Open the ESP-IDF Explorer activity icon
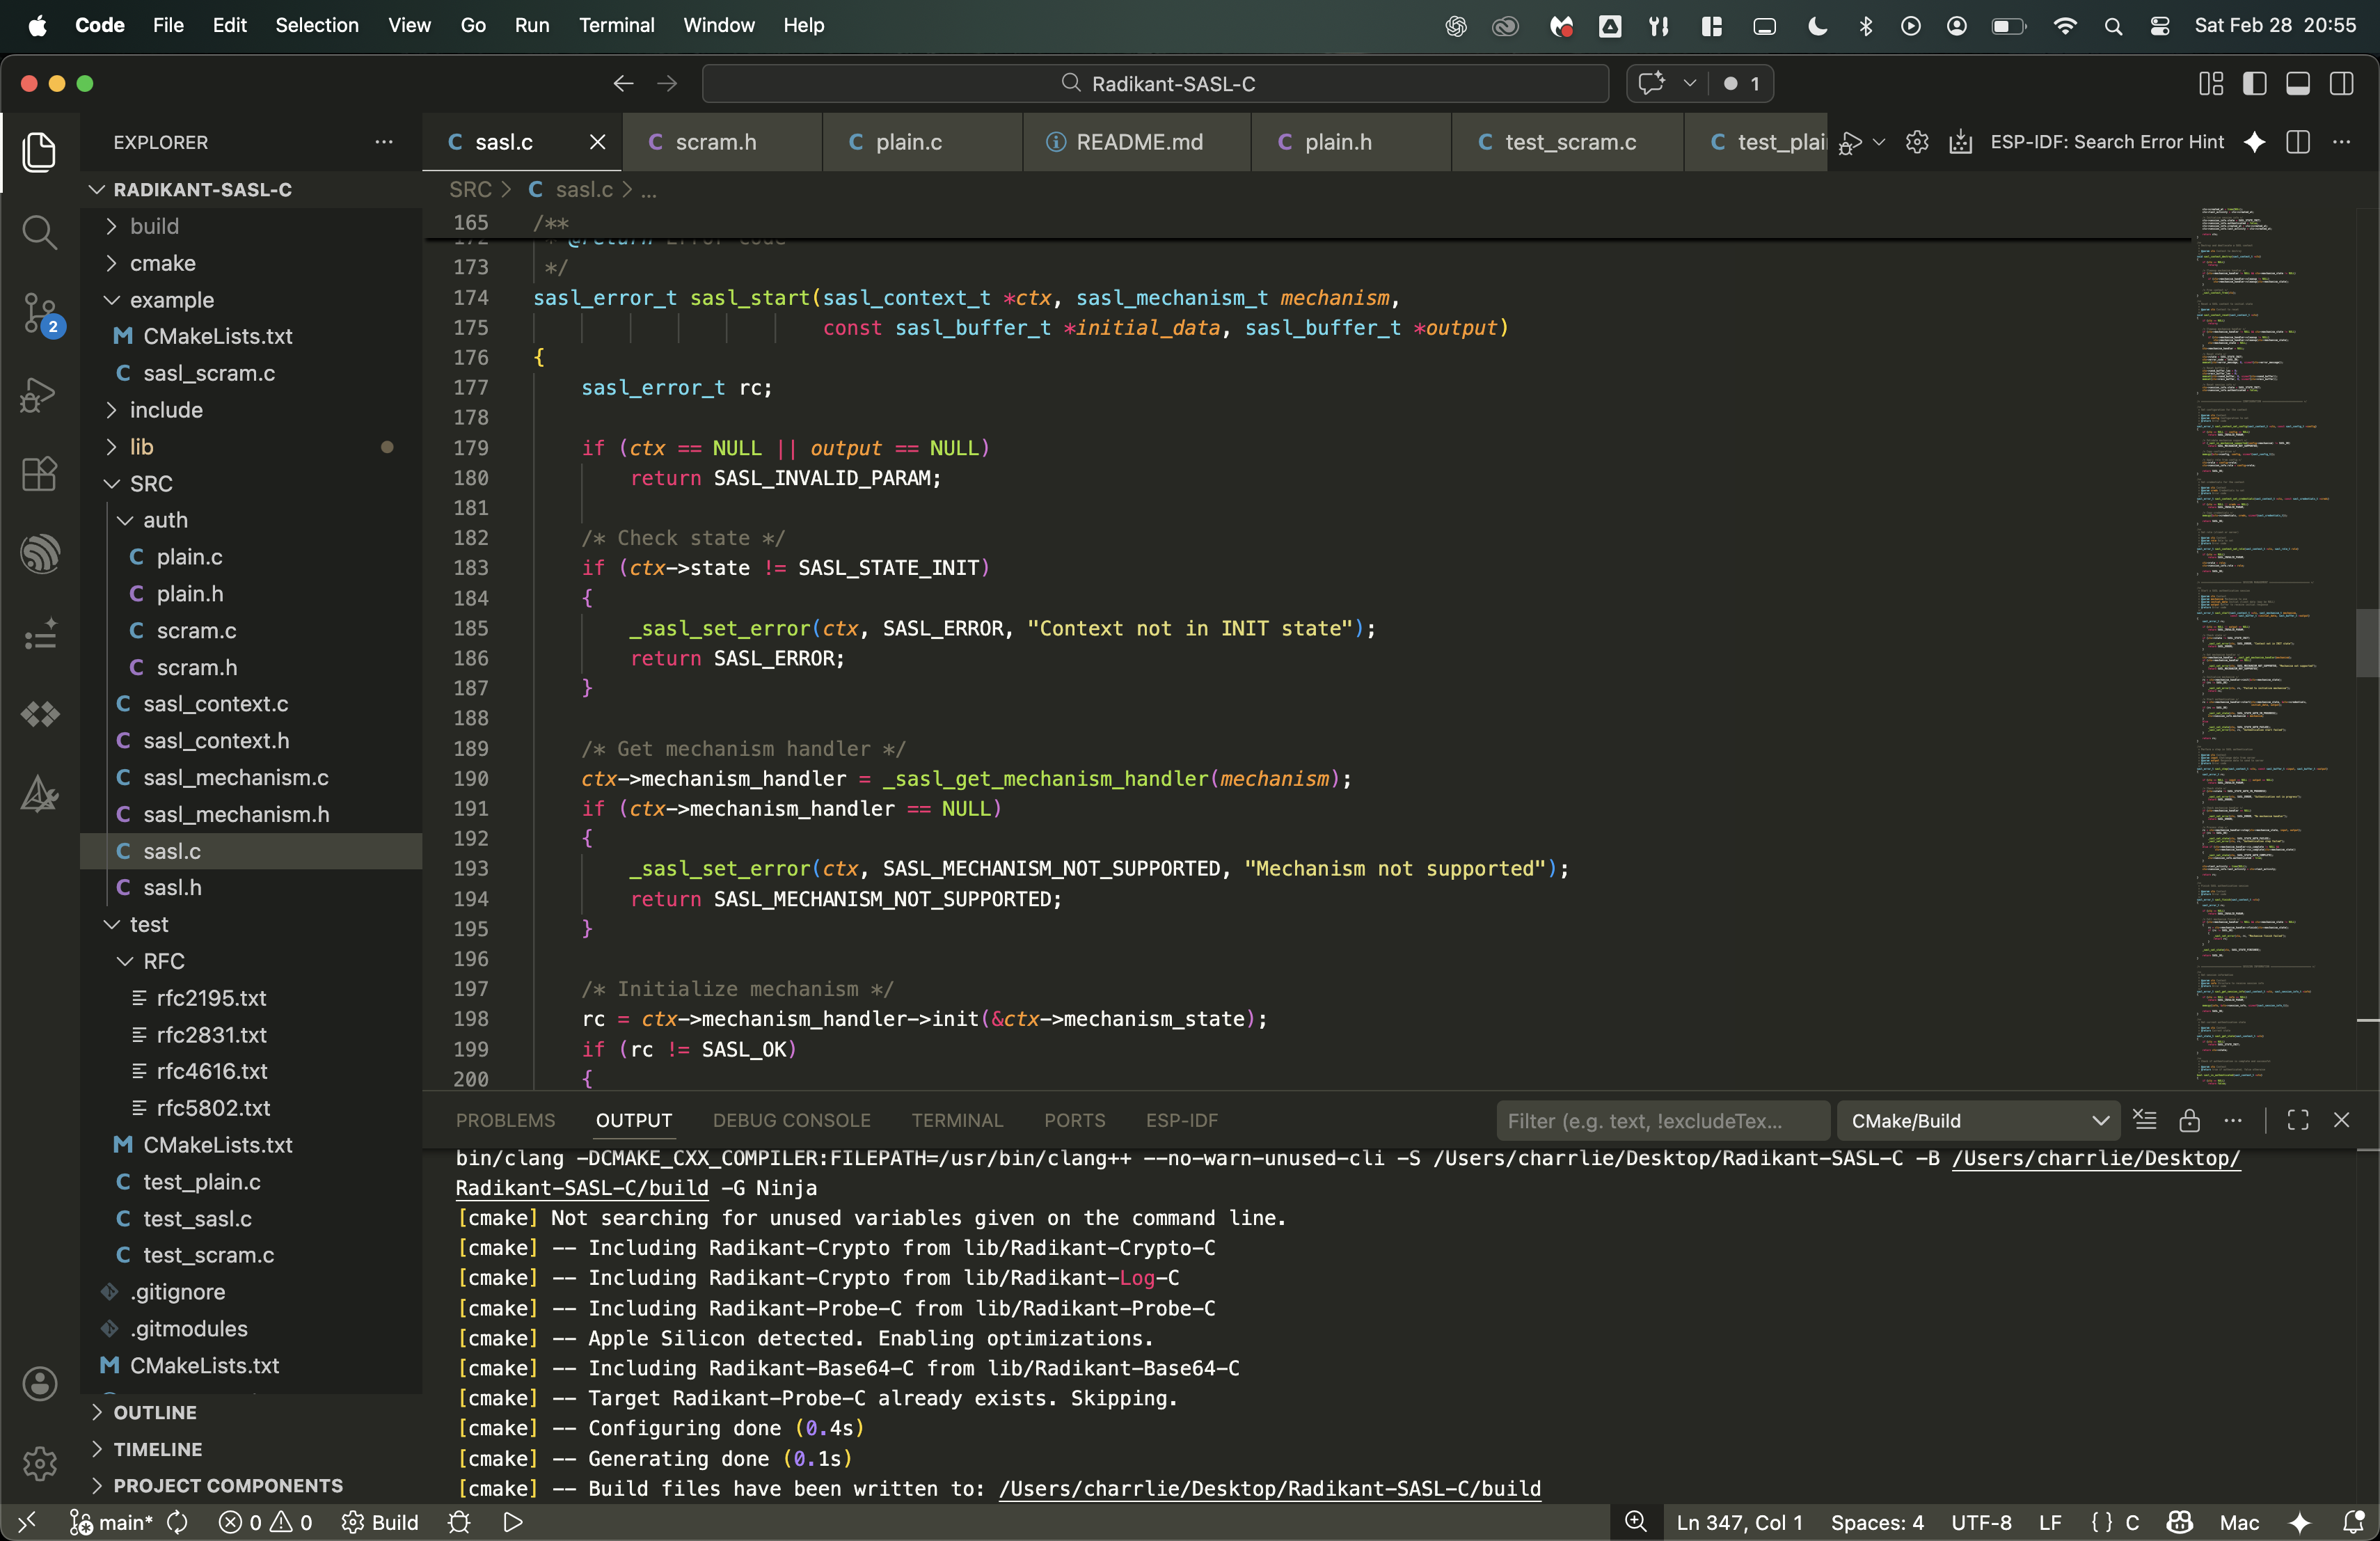This screenshot has width=2380, height=1541. click(x=39, y=553)
